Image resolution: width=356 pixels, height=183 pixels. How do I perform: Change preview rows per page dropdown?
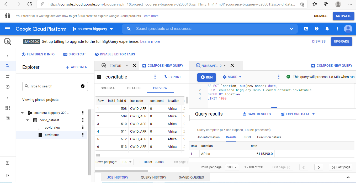point(127,162)
